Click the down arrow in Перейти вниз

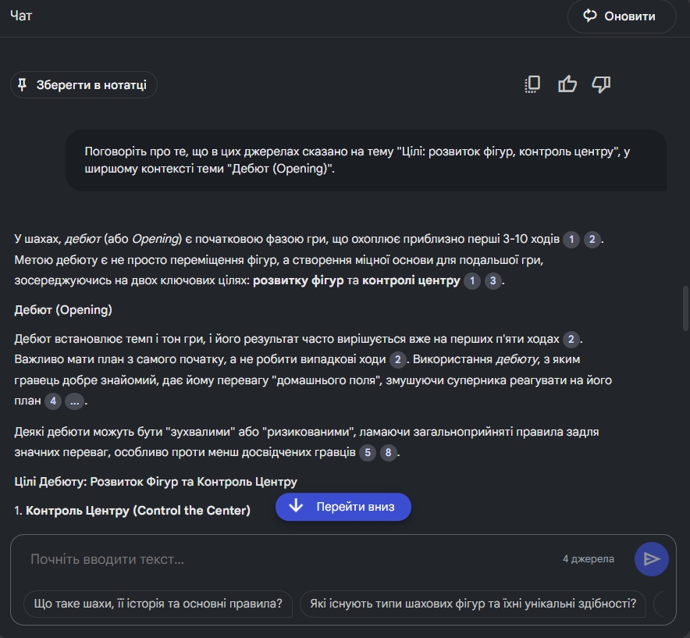(296, 506)
